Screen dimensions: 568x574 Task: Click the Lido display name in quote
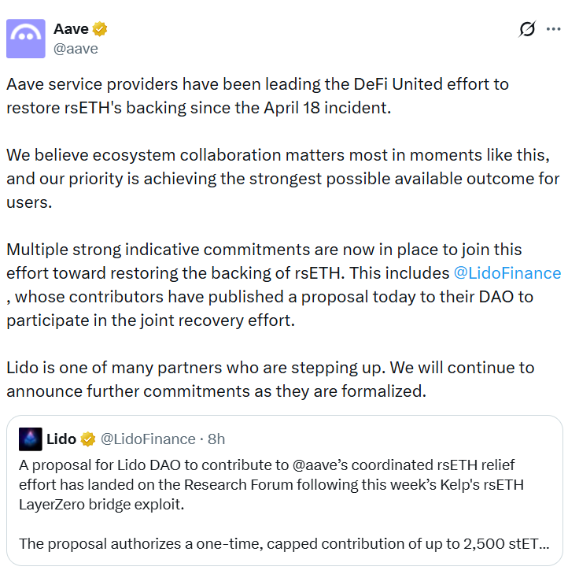coord(61,439)
